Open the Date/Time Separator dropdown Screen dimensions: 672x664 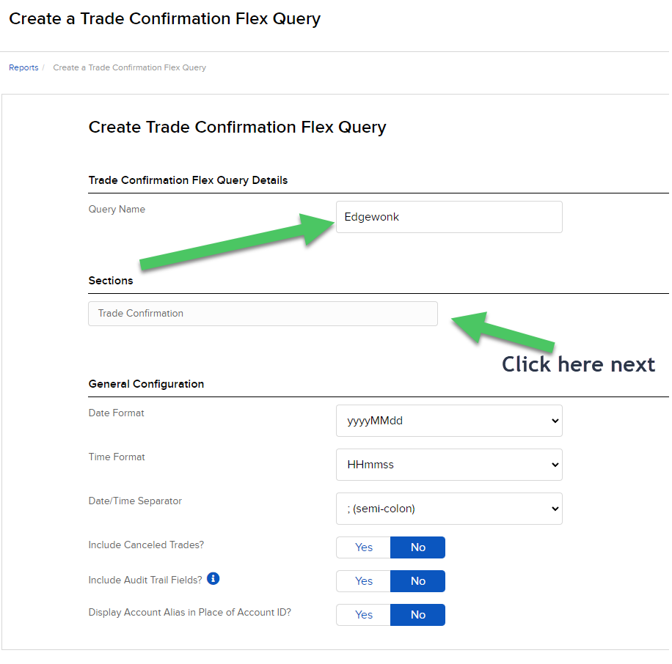click(449, 509)
